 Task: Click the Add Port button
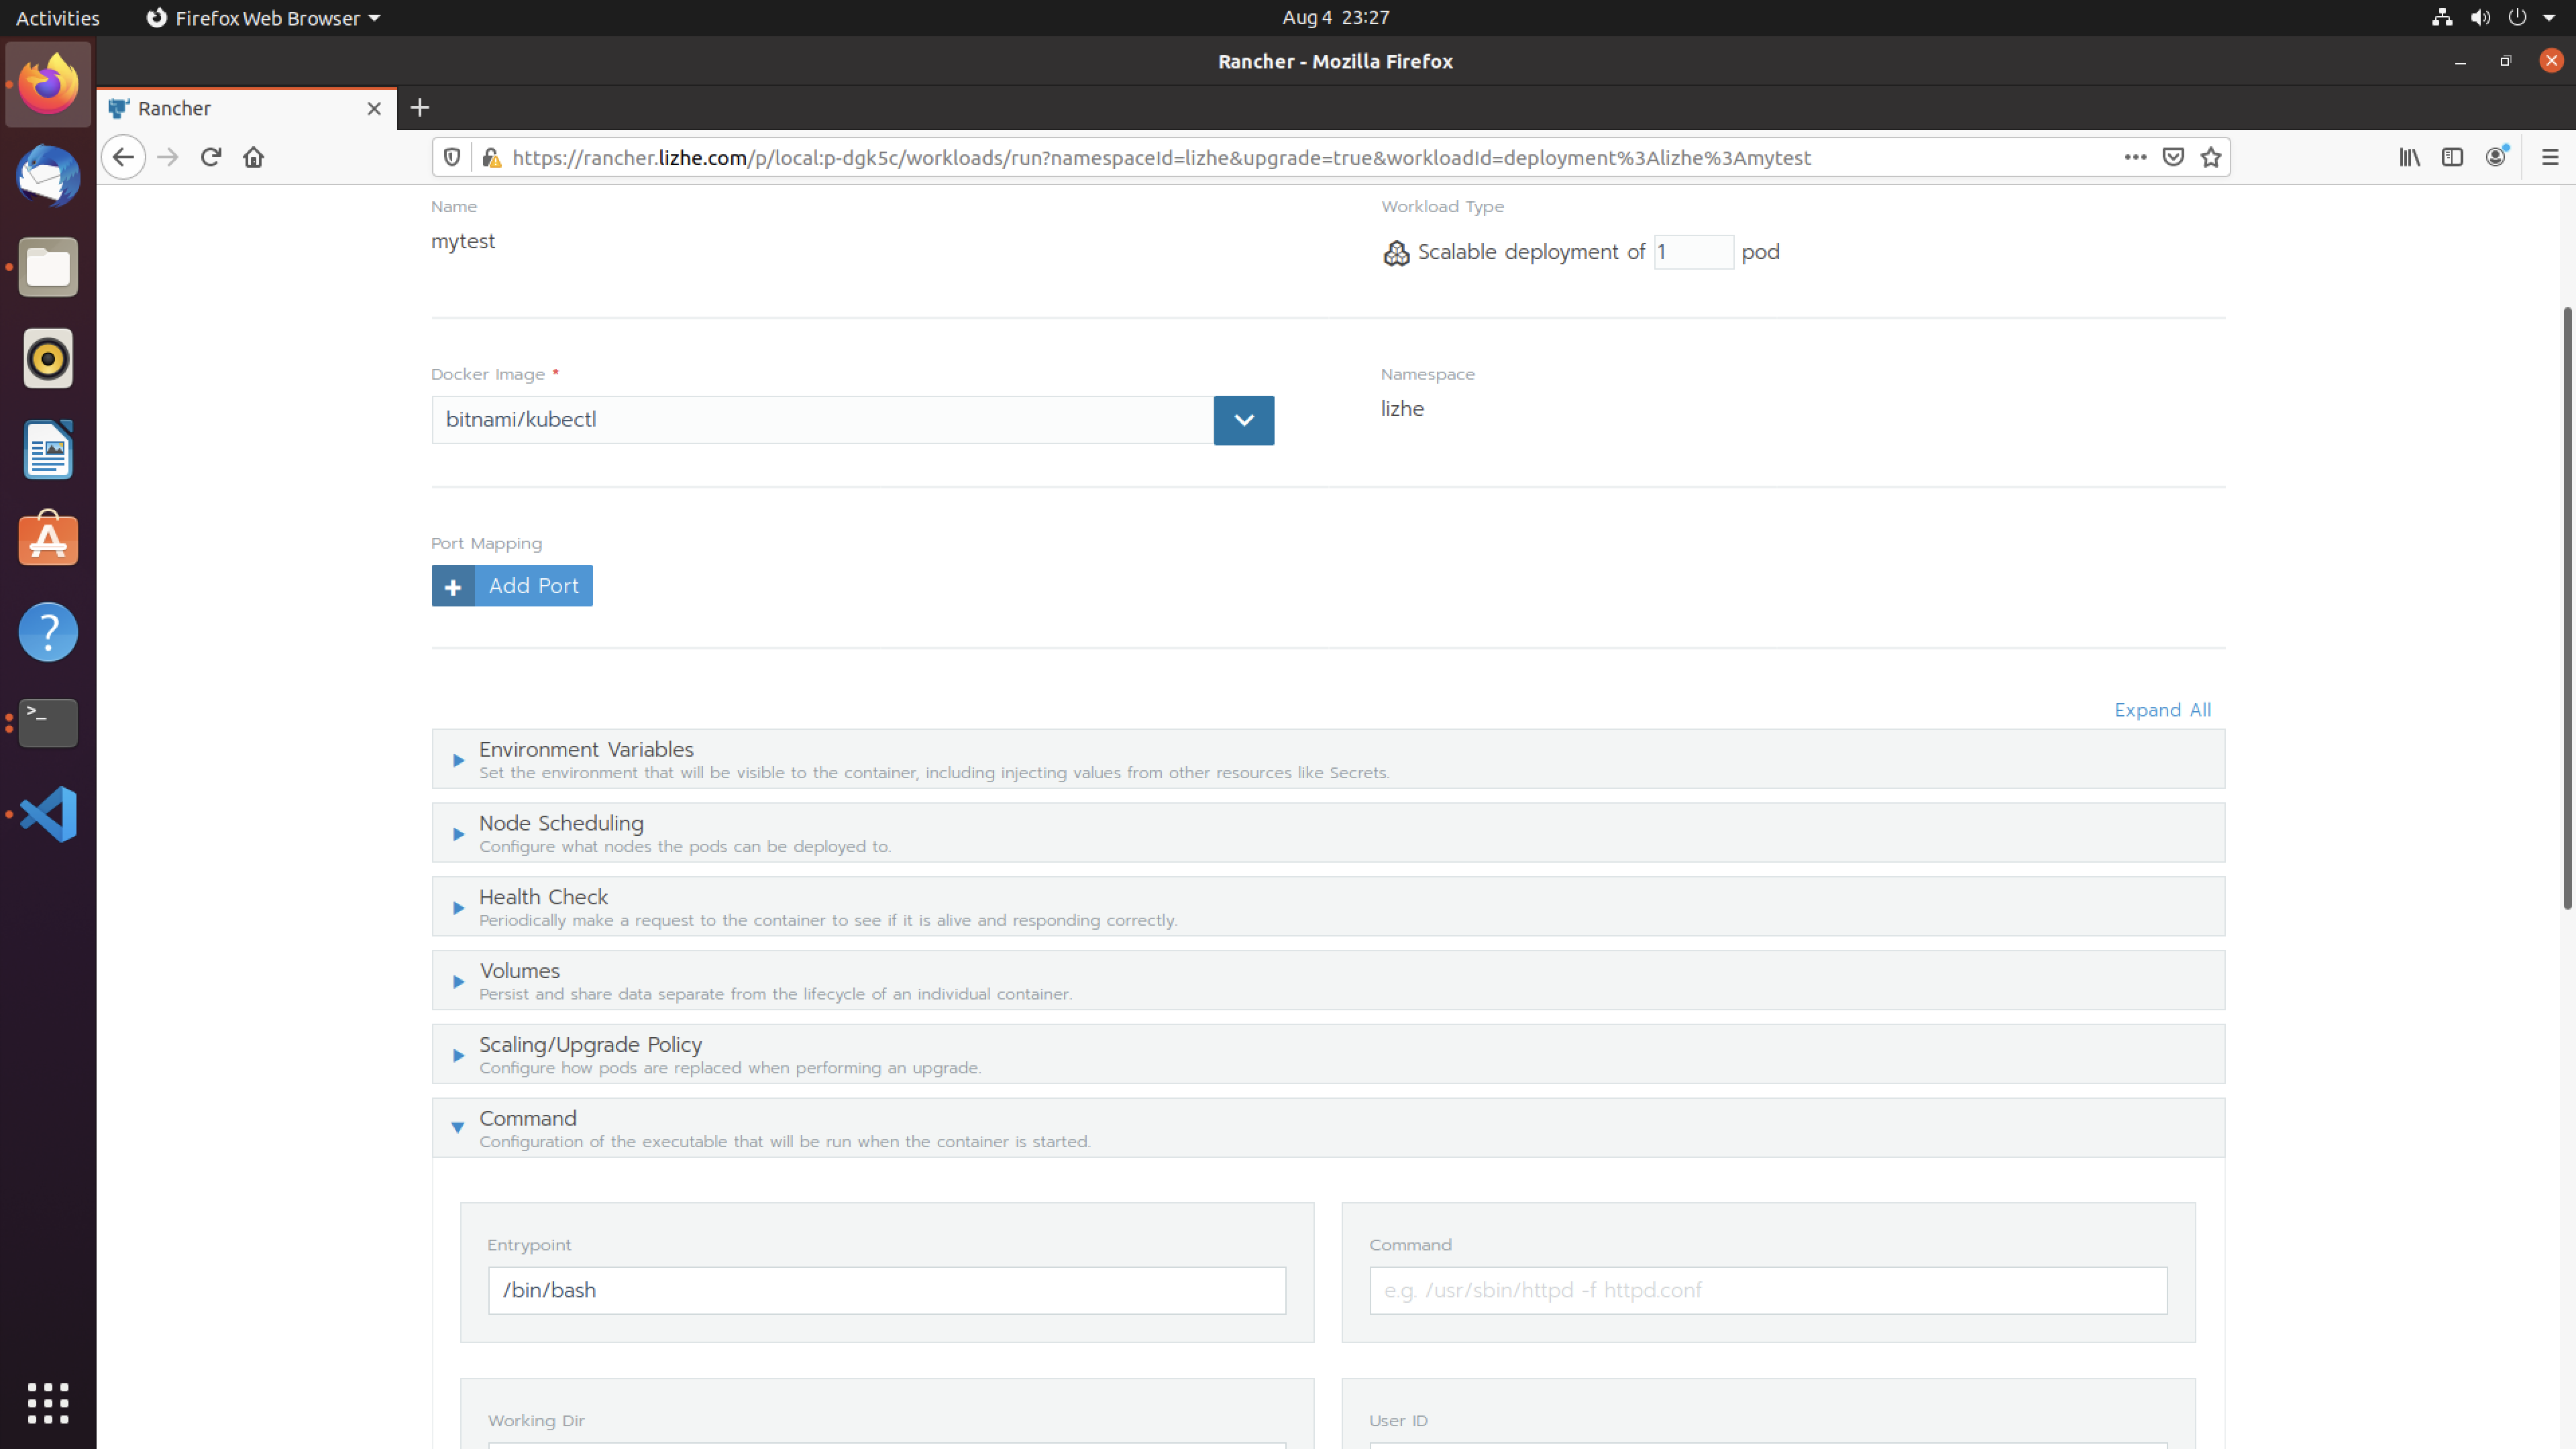(512, 586)
